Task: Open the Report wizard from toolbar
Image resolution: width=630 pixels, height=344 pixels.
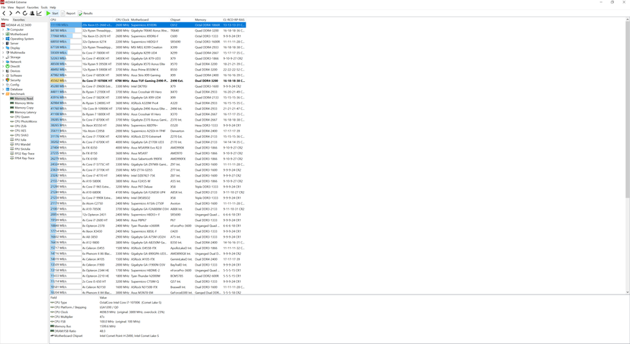Action: click(68, 13)
